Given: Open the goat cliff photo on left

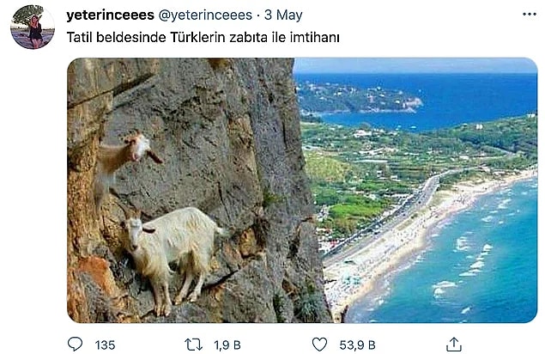Looking at the screenshot, I should [181, 190].
